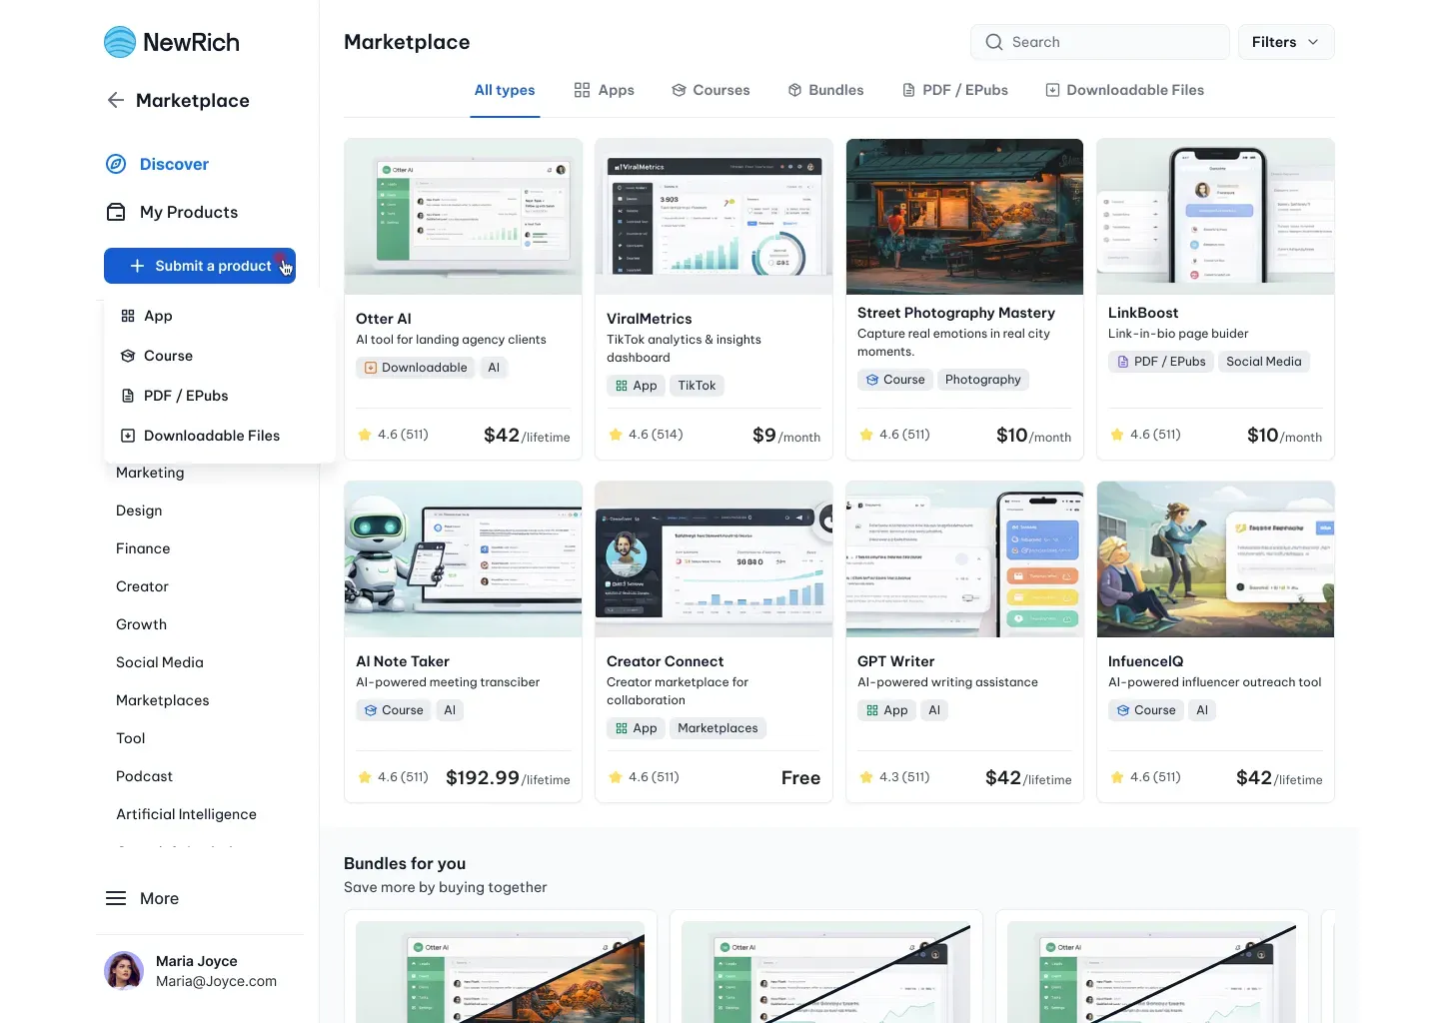Screen dimensions: 1439x1023
Task: Click App tag on GPT Writer card
Action: click(887, 710)
